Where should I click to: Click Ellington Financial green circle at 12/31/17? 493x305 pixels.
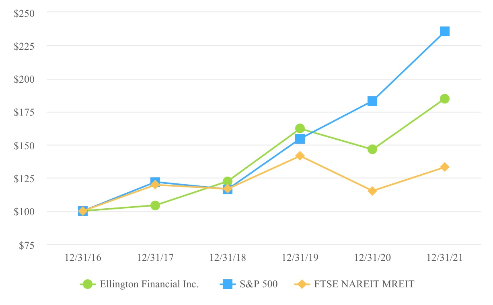155,205
